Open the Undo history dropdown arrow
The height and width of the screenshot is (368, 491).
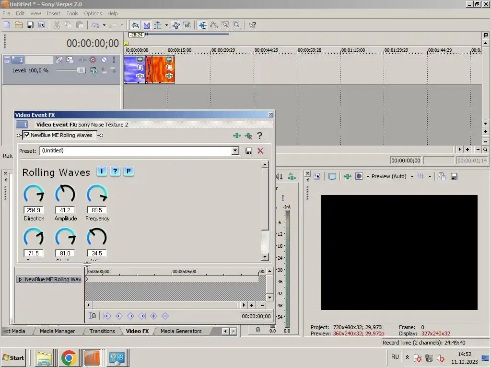[x=104, y=25]
